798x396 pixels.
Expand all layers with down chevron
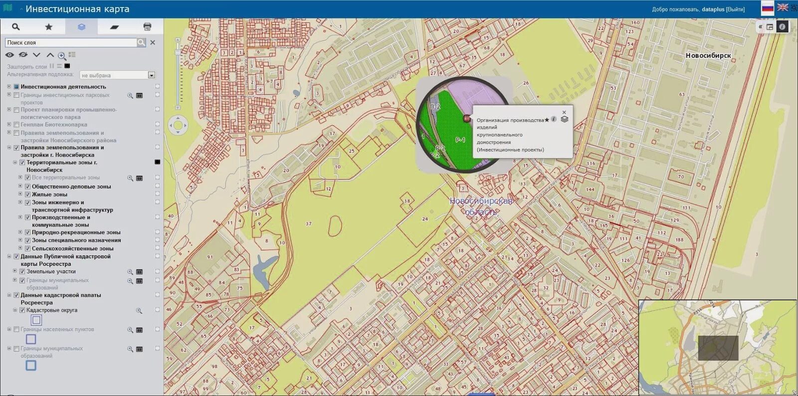coord(36,55)
